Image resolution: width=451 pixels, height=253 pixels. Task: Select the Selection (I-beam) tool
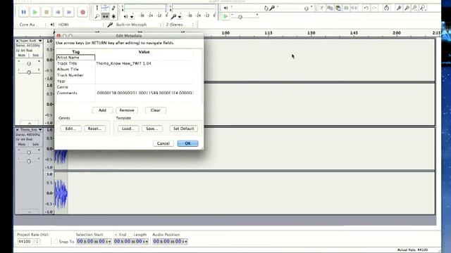[97, 8]
